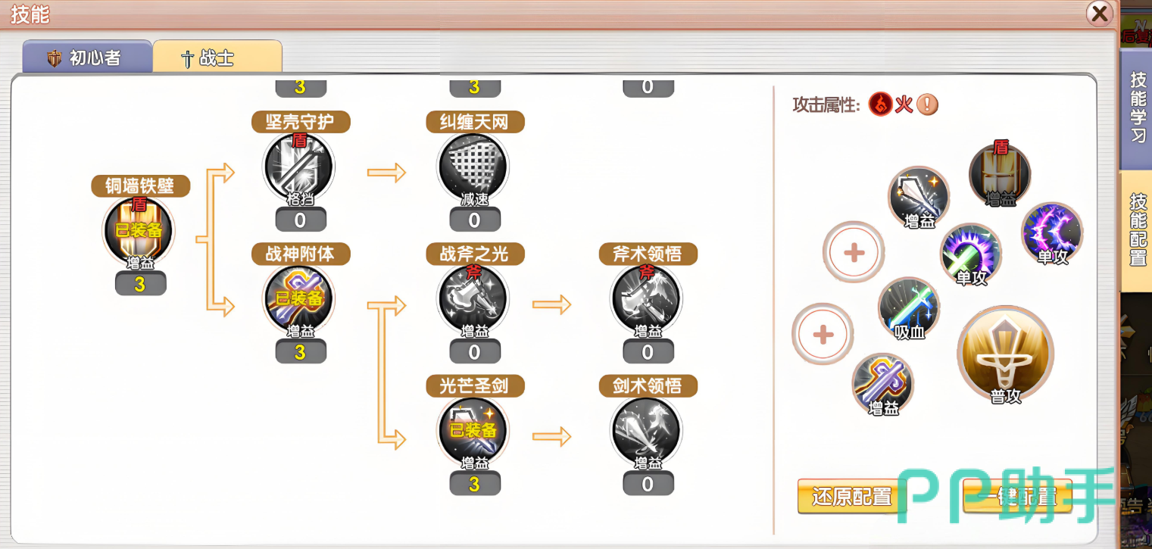Add skill to lower empty plus slot
The image size is (1152, 549).
(823, 334)
